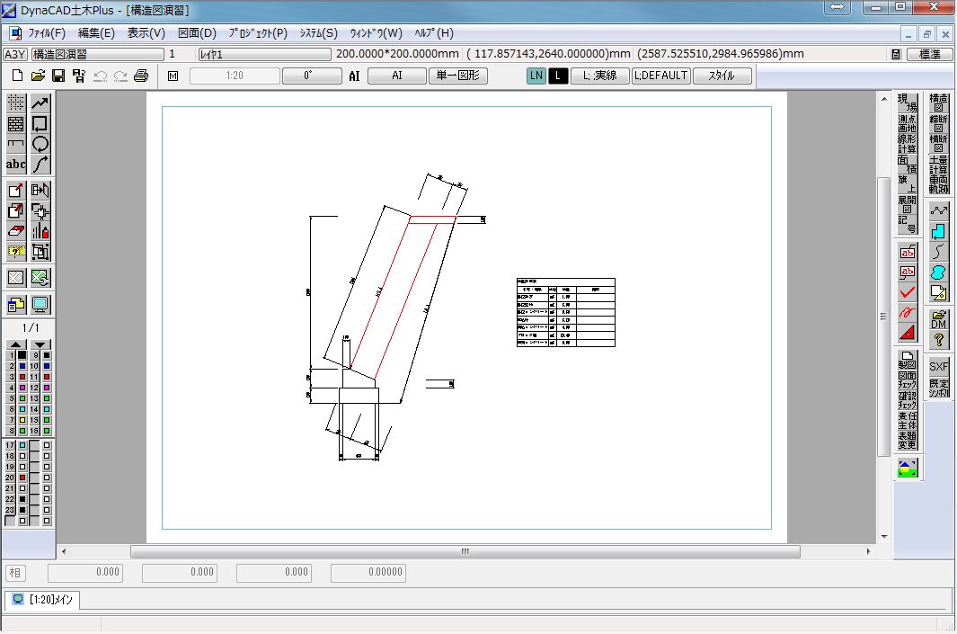Screen dimensions: 957x634
Task: Click the cyan polygon shape icon
Action: 939,231
